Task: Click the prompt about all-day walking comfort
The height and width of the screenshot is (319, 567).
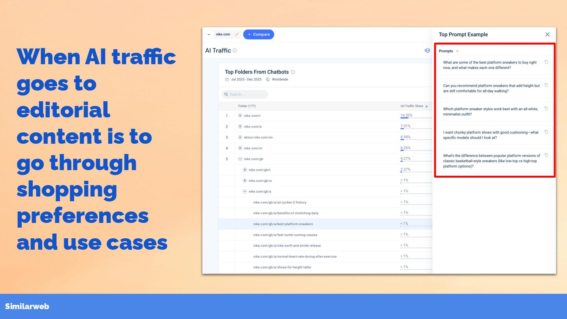Action: [491, 88]
